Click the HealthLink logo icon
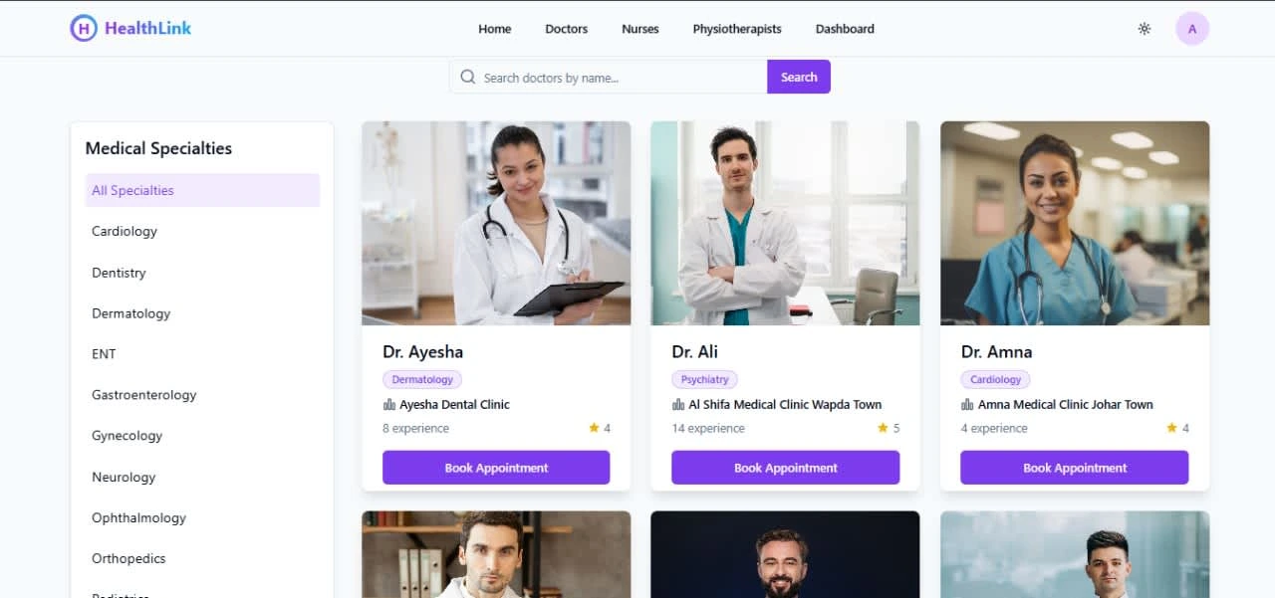This screenshot has width=1275, height=598. pyautogui.click(x=84, y=28)
